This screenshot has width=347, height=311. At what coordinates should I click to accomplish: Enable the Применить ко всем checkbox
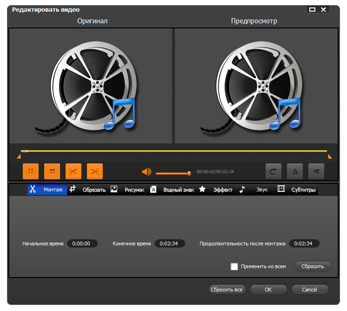tap(234, 266)
